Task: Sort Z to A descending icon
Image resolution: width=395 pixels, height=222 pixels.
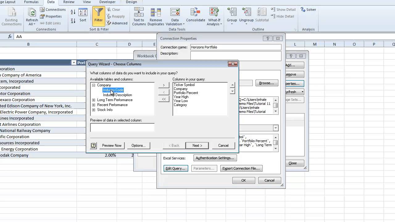Action: [x=73, y=21]
